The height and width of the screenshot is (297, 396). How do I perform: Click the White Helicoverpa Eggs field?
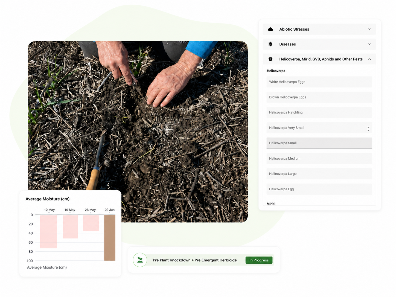pos(319,82)
